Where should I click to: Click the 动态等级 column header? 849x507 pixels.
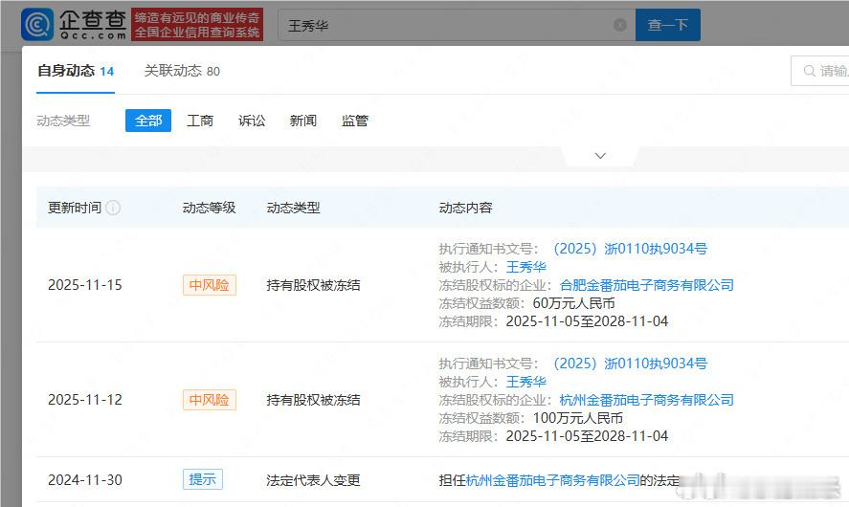click(209, 208)
